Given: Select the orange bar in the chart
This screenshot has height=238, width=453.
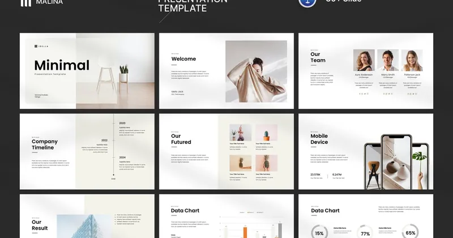Looking at the screenshot, I should click(245, 232).
